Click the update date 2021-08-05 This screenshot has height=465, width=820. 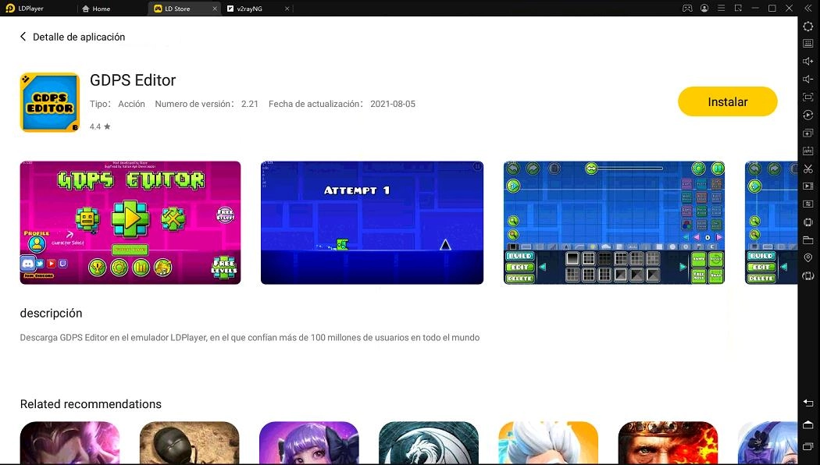tap(393, 104)
